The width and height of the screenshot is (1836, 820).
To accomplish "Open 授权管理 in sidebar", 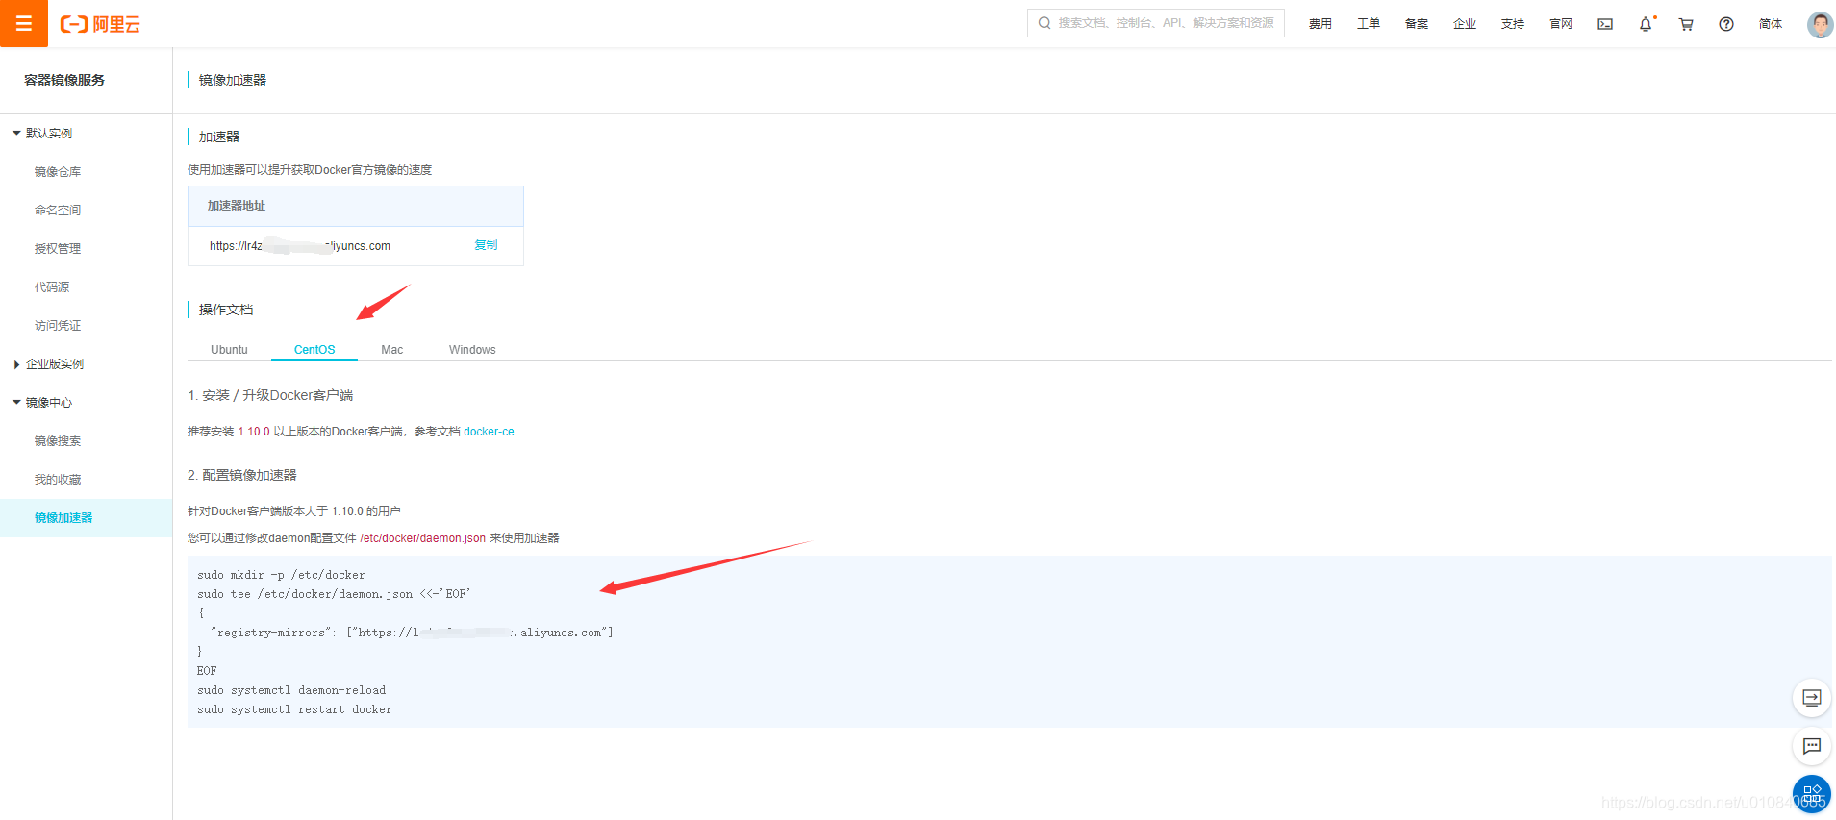I will tap(58, 249).
